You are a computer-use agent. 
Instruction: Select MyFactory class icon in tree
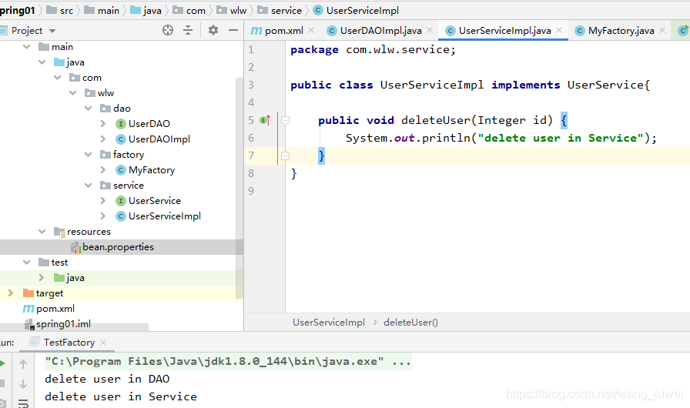[x=121, y=170]
